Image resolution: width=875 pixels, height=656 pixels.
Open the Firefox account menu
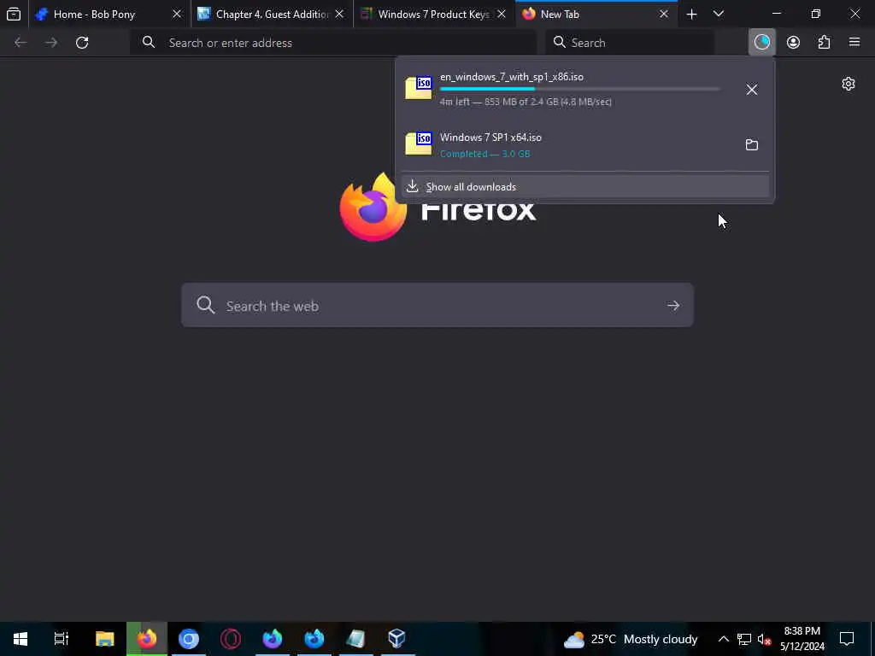(x=793, y=43)
